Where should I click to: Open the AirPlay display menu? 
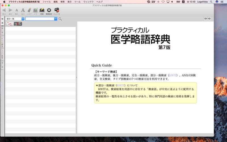tap(168, 2)
